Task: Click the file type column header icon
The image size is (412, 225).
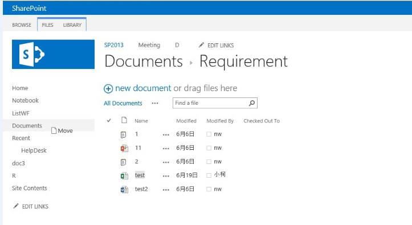Action: point(124,120)
